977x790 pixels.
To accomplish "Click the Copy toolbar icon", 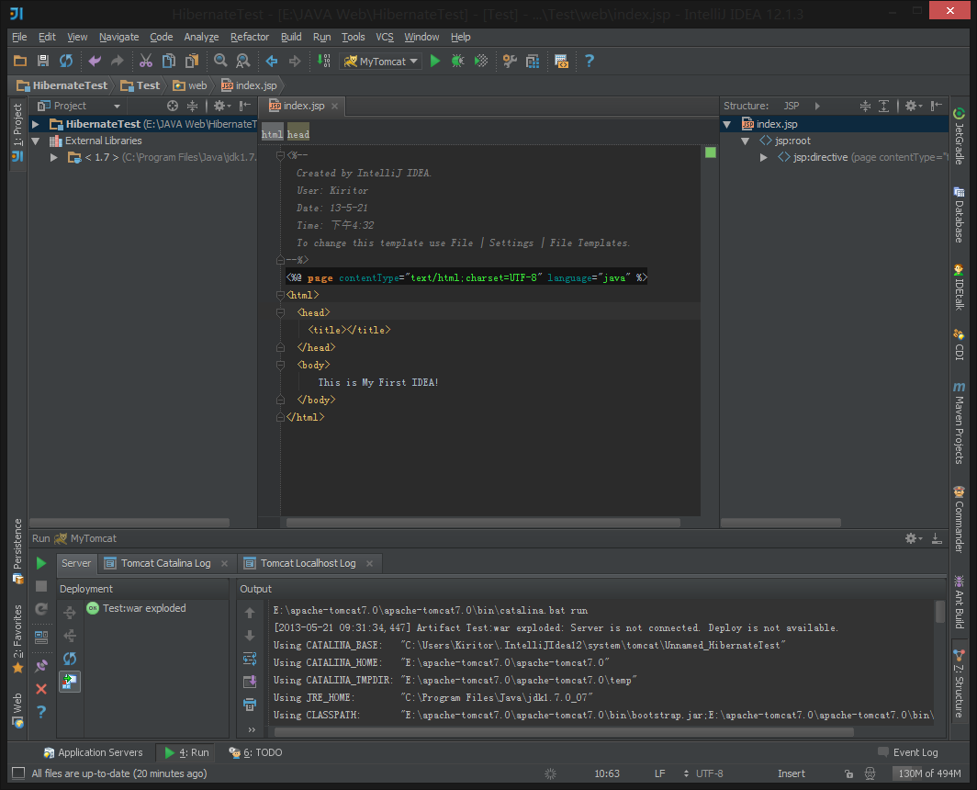I will click(x=169, y=62).
